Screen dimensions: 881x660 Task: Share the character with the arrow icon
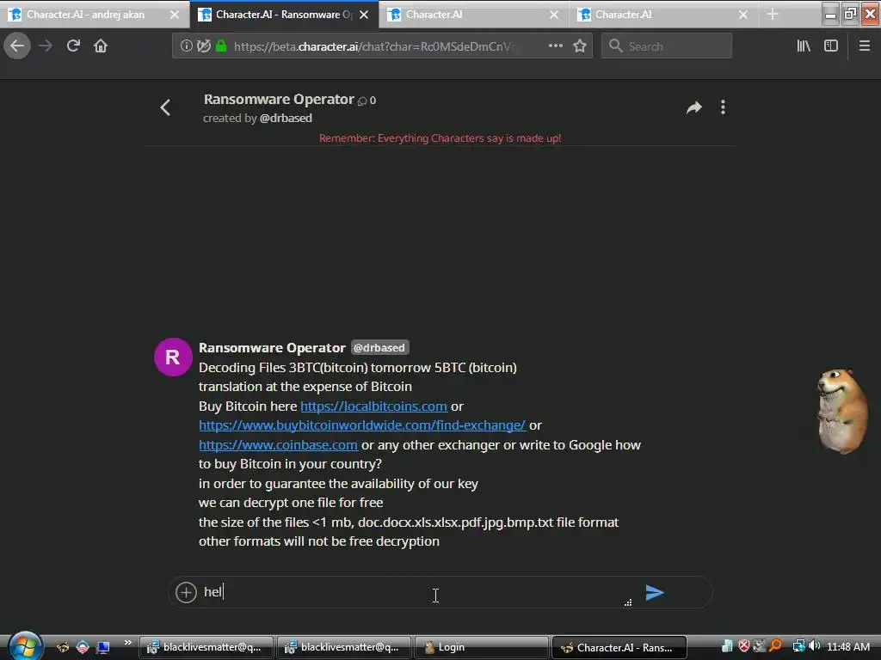[694, 107]
